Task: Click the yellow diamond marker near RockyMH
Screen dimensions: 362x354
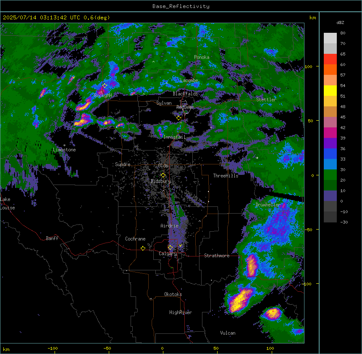Action: (105, 86)
